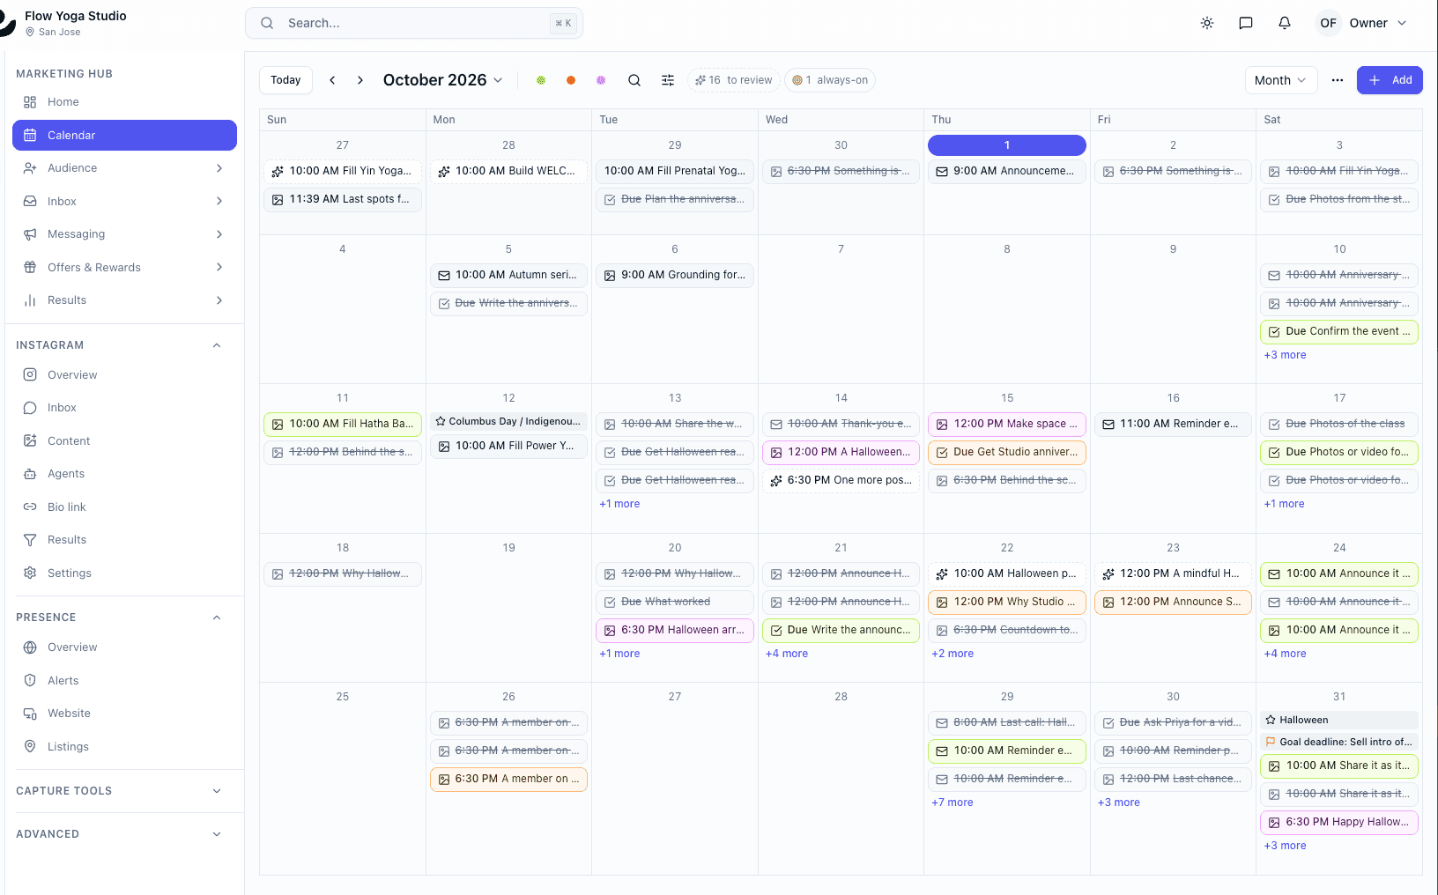Open Bio link page
This screenshot has width=1438, height=895.
pos(124,507)
